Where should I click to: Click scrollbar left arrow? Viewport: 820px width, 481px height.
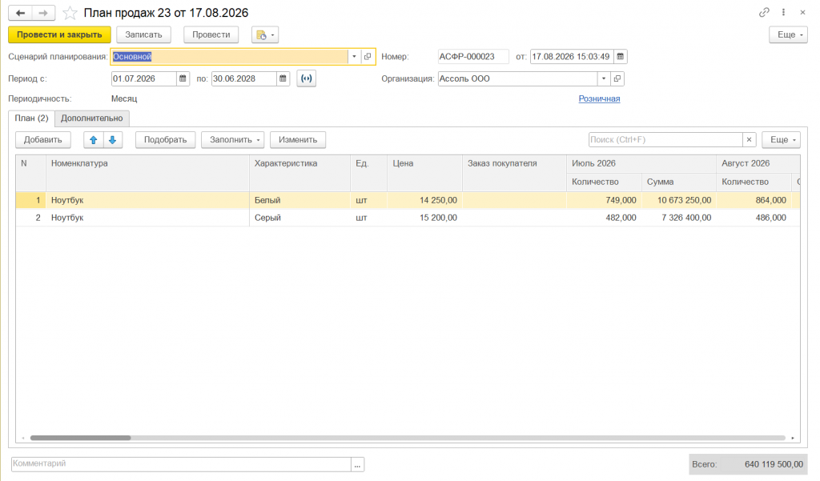point(23,438)
